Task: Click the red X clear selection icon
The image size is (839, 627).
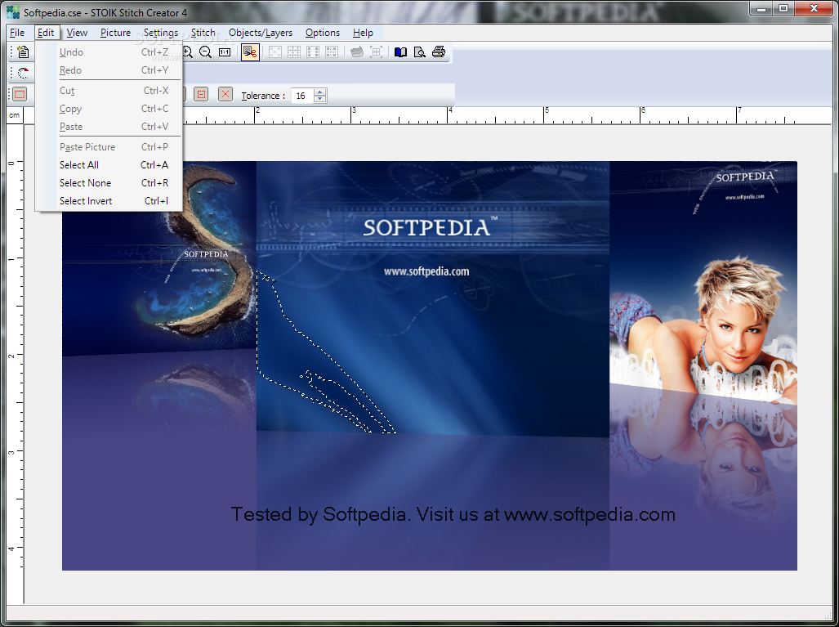Action: point(225,95)
